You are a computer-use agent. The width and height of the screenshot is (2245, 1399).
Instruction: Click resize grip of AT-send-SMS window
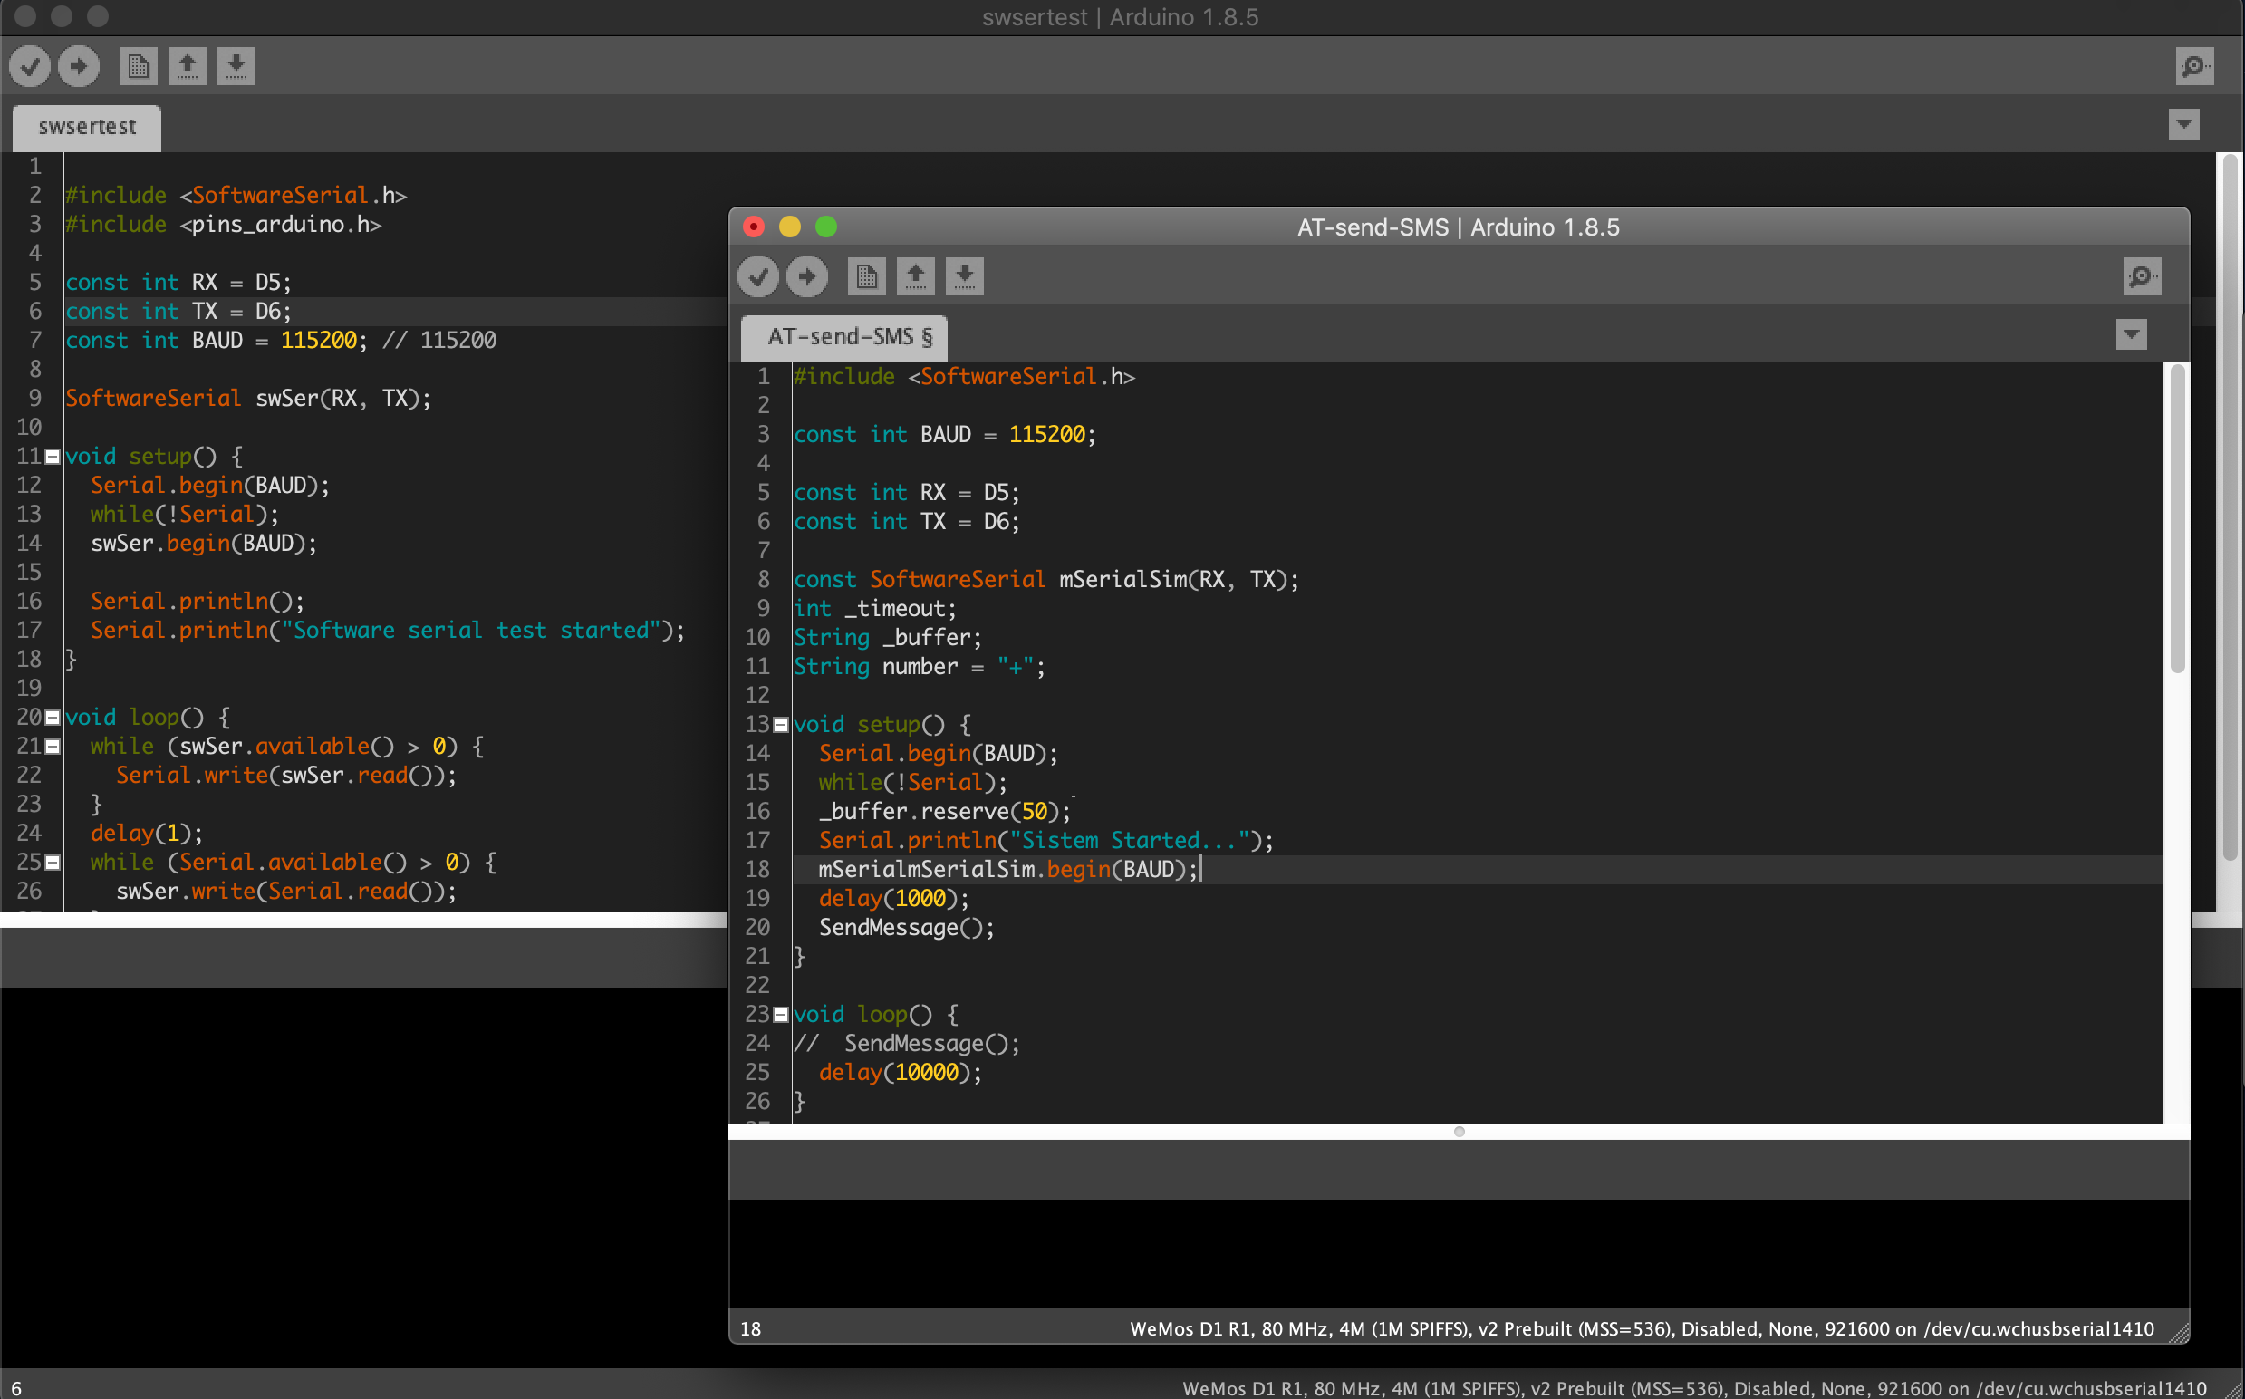pos(2178,1331)
